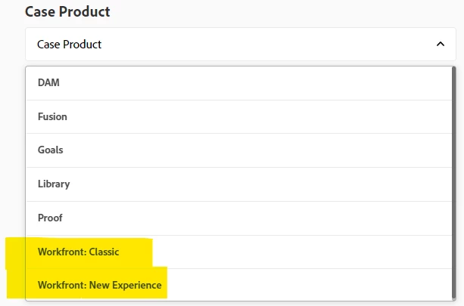Choose Workfront: New Experience
The width and height of the screenshot is (464, 306).
click(239, 285)
